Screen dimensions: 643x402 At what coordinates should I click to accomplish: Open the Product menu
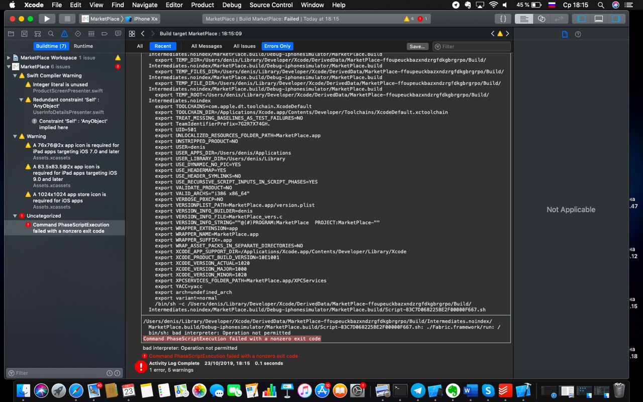[x=202, y=5]
